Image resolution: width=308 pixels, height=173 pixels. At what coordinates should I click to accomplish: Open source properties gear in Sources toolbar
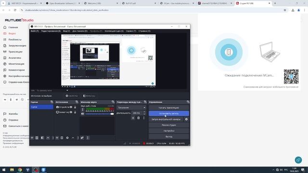pos(67,138)
